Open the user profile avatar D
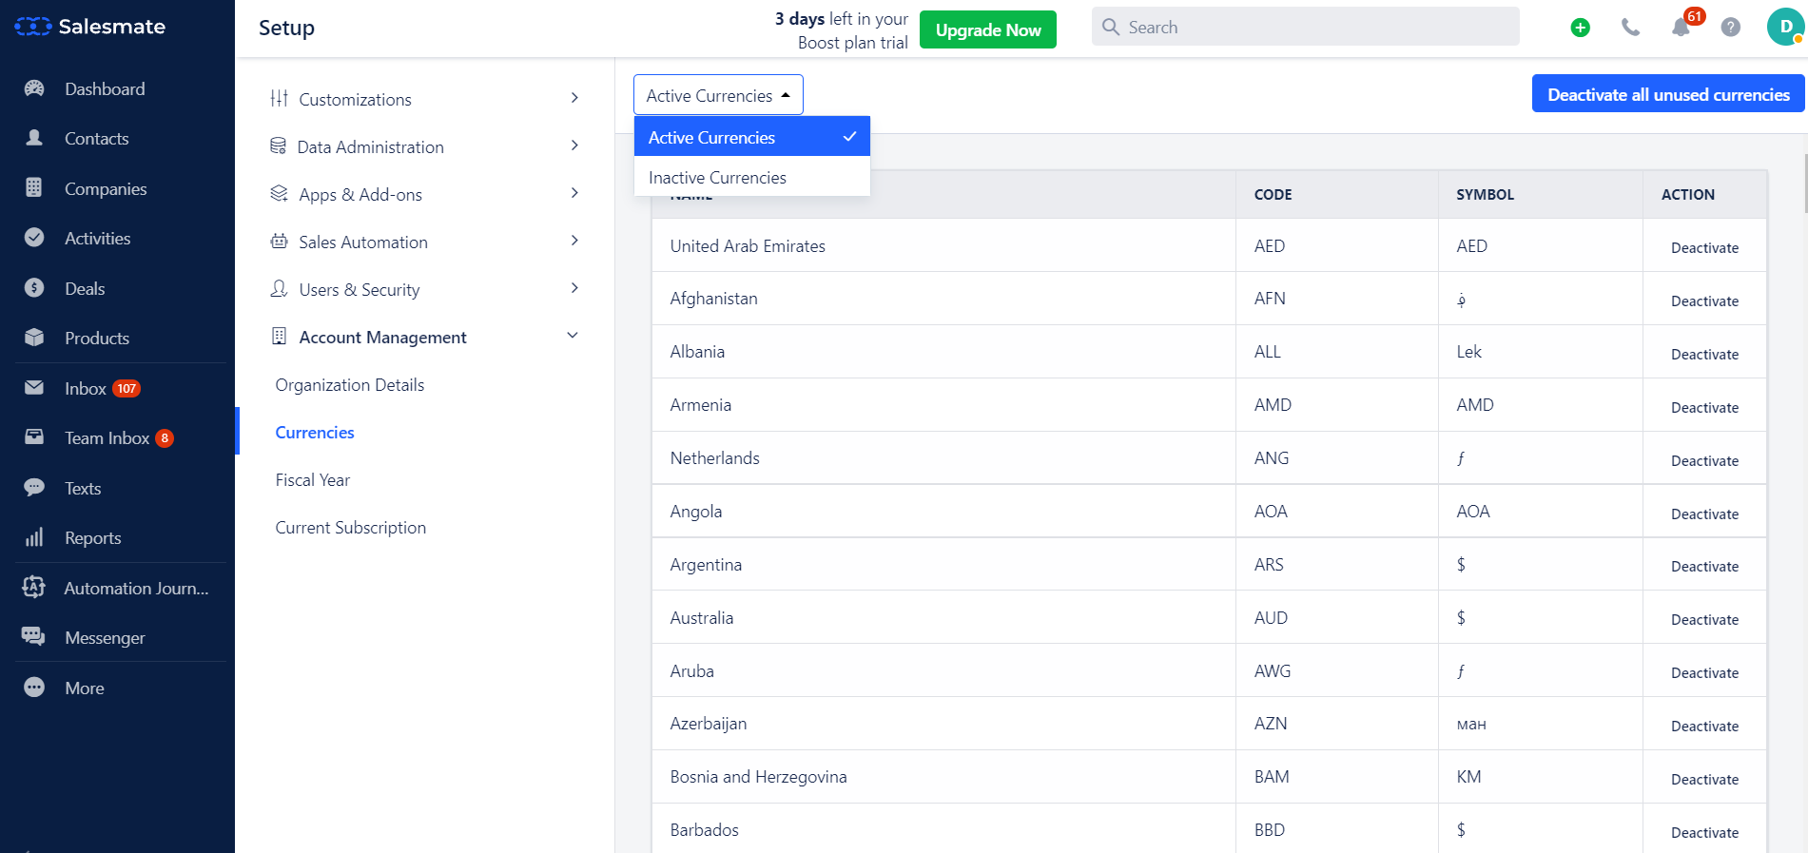 [x=1785, y=27]
